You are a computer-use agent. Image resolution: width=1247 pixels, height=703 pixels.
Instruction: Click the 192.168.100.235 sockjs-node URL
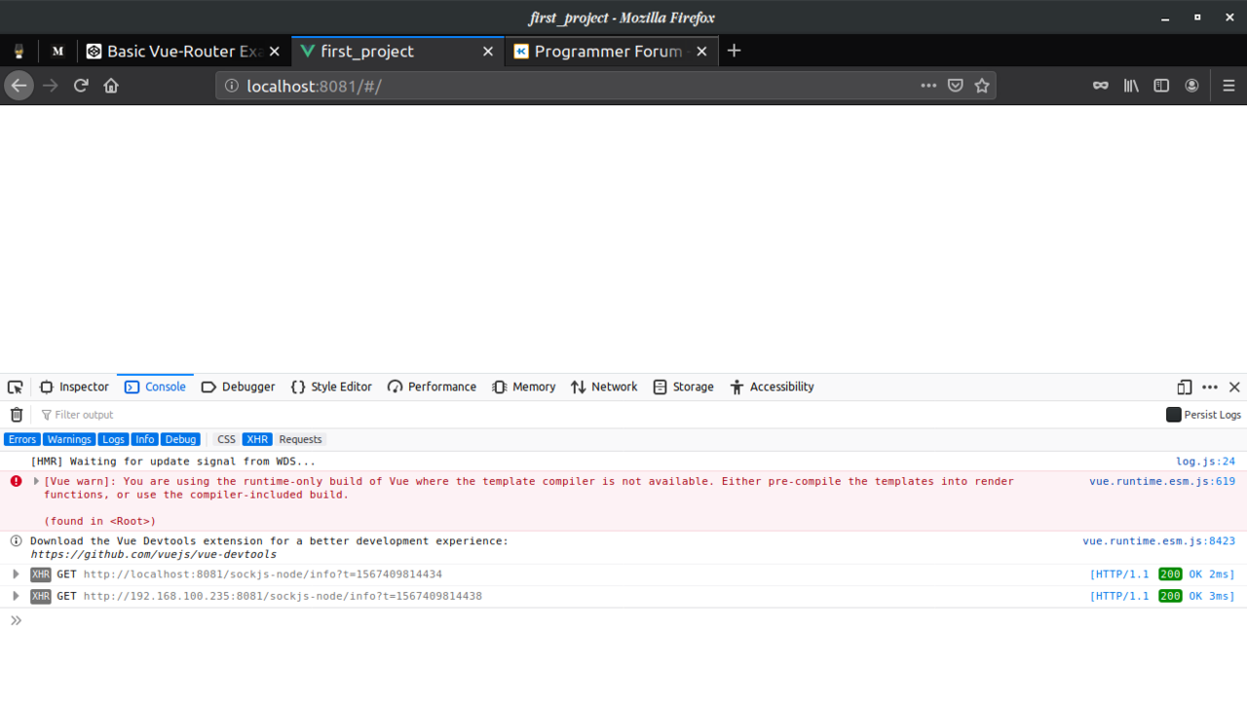point(283,596)
